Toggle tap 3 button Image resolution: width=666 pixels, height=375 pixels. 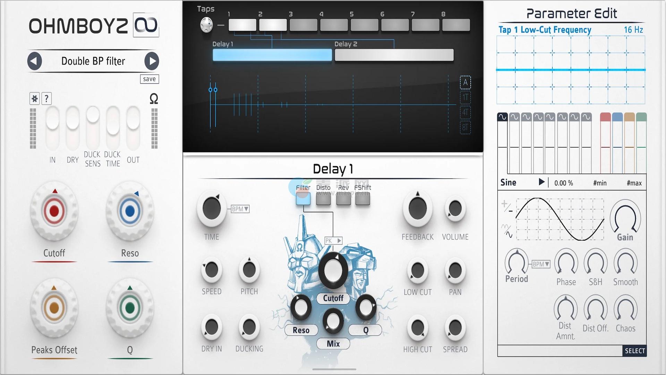coord(304,25)
